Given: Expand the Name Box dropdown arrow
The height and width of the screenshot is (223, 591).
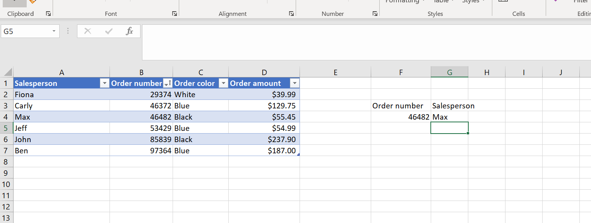Looking at the screenshot, I should click(x=54, y=31).
